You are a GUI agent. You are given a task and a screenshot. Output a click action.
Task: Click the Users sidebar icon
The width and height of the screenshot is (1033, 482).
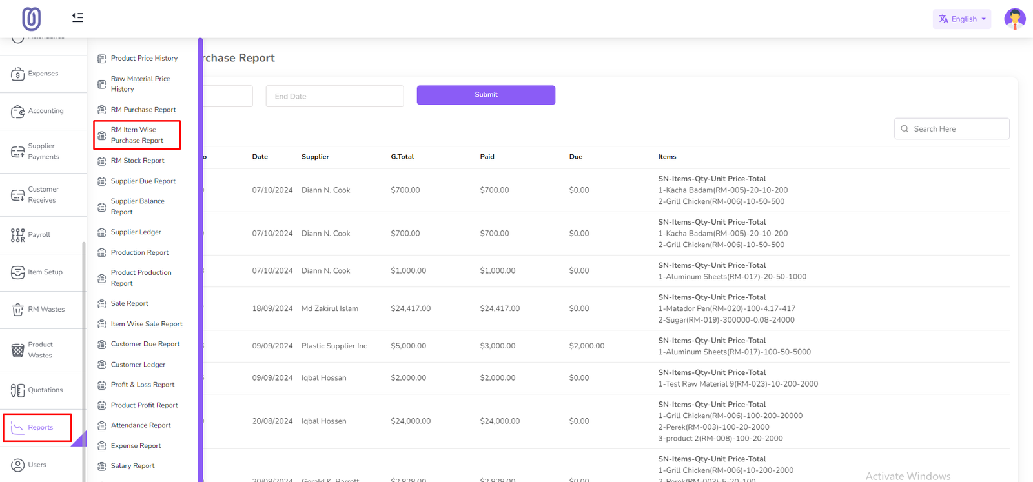point(17,465)
